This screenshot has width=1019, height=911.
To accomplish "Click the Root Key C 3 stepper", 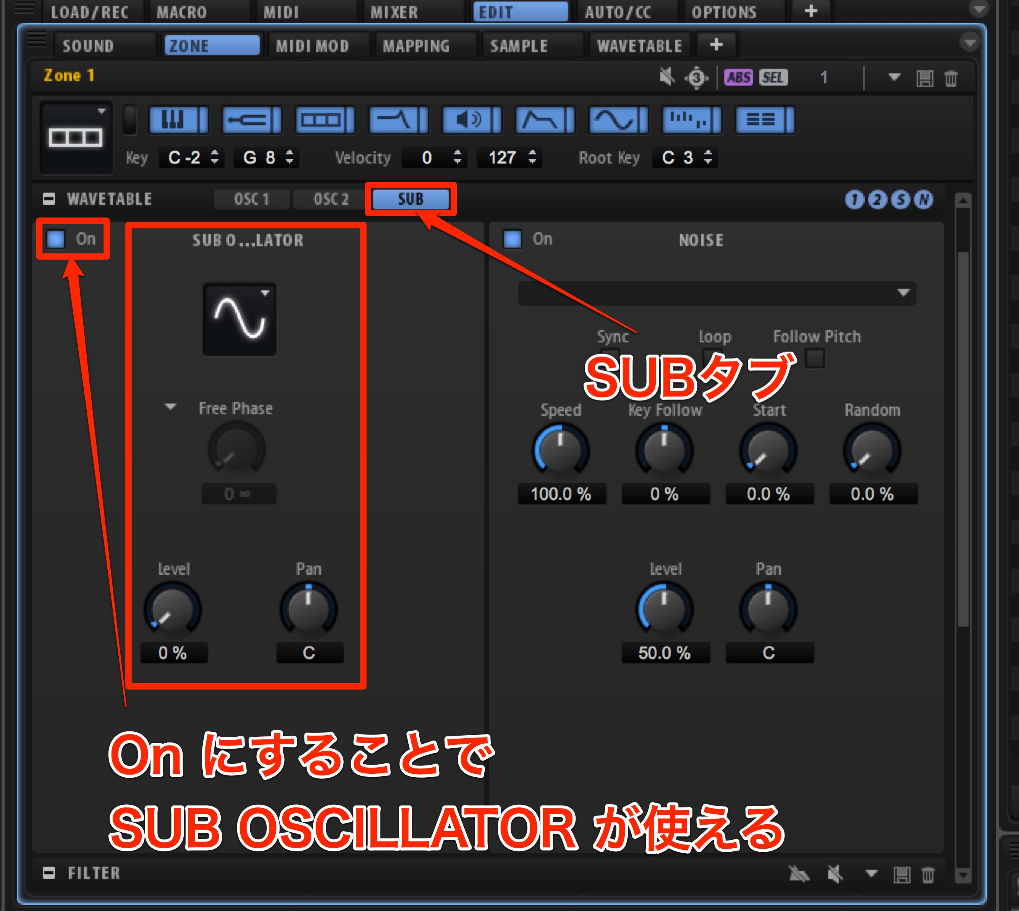I will coord(708,157).
